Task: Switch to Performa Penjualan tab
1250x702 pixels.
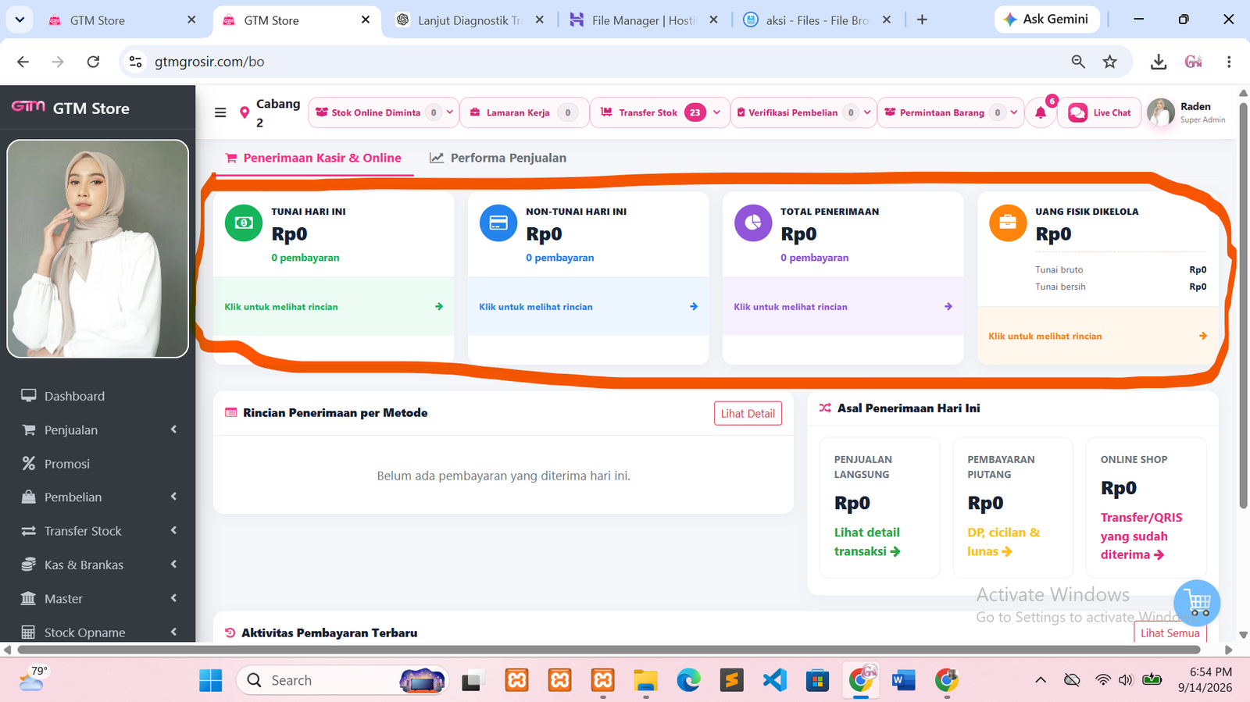Action: click(x=498, y=158)
